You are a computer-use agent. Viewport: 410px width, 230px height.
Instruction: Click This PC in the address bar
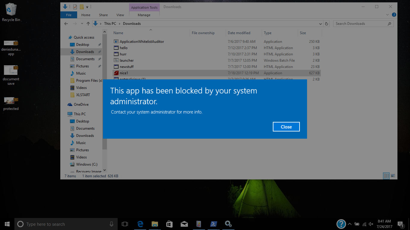click(x=110, y=24)
